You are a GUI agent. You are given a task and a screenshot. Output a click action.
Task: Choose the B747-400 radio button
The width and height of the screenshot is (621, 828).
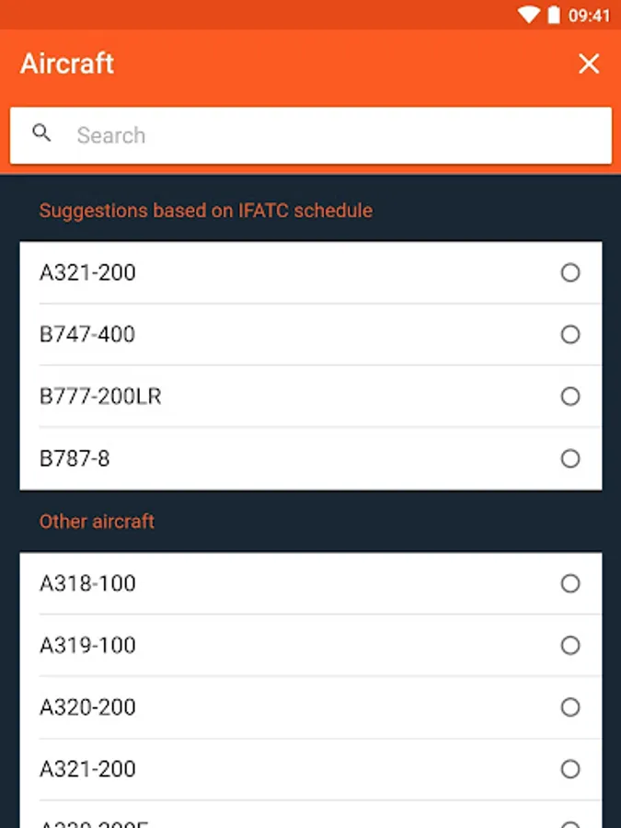(570, 334)
